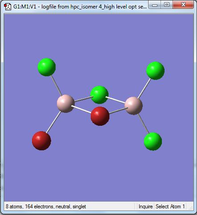Click bond between right aluminium and lower-right chlorine
Image resolution: width=197 pixels, height=215 pixels.
pos(144,124)
